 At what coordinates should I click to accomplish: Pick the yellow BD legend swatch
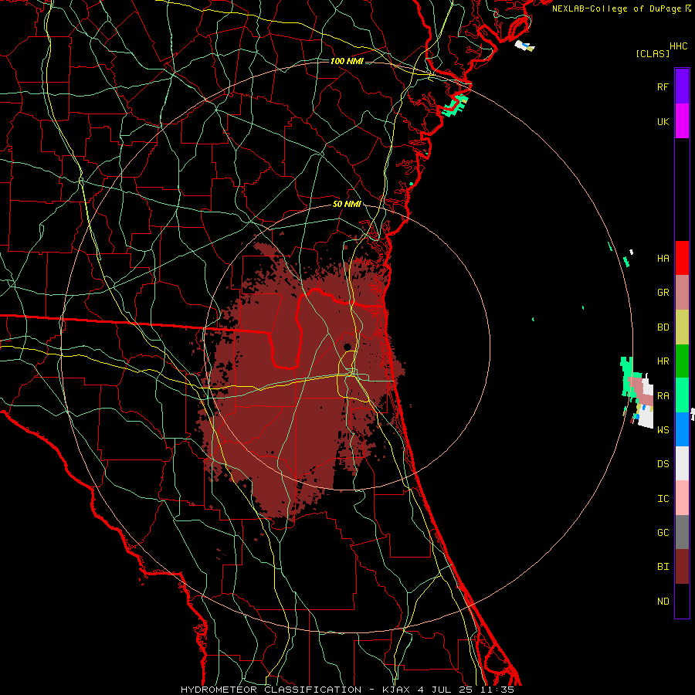pos(682,327)
